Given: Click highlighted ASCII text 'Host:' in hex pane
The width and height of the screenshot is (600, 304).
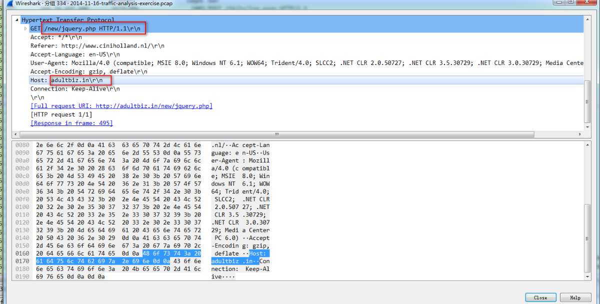Looking at the screenshot, I should (x=259, y=253).
